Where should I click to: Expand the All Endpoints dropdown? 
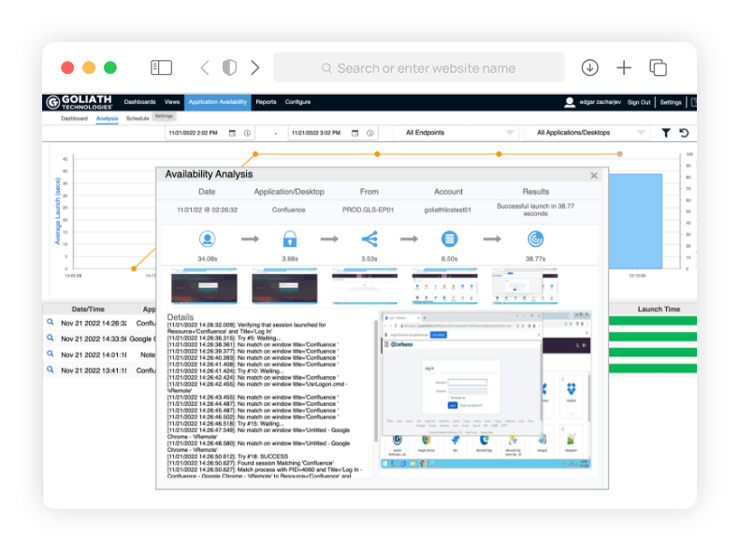pyautogui.click(x=456, y=133)
